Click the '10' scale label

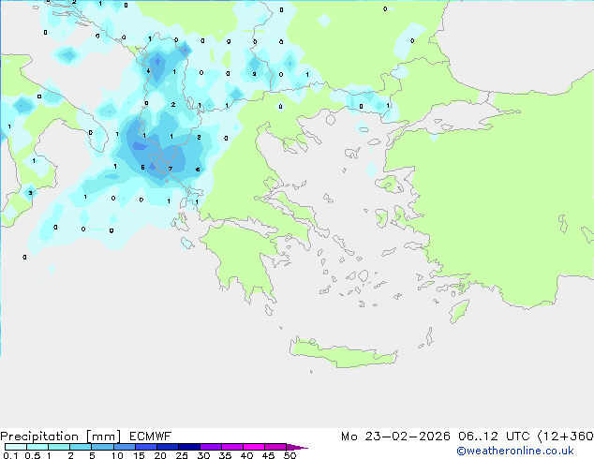pos(117,455)
